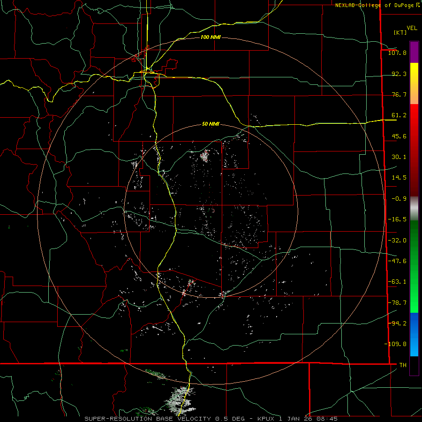Pick the yellow-orange segment of velocity color bar
The width and height of the screenshot is (422, 422).
point(414,83)
